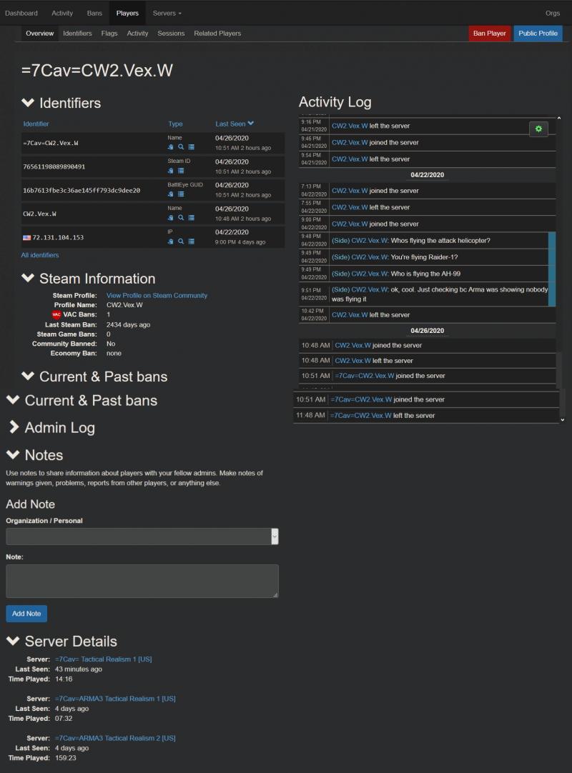
Task: Click into the Note text area
Action: 142,580
